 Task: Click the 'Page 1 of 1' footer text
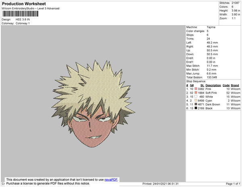(233, 184)
